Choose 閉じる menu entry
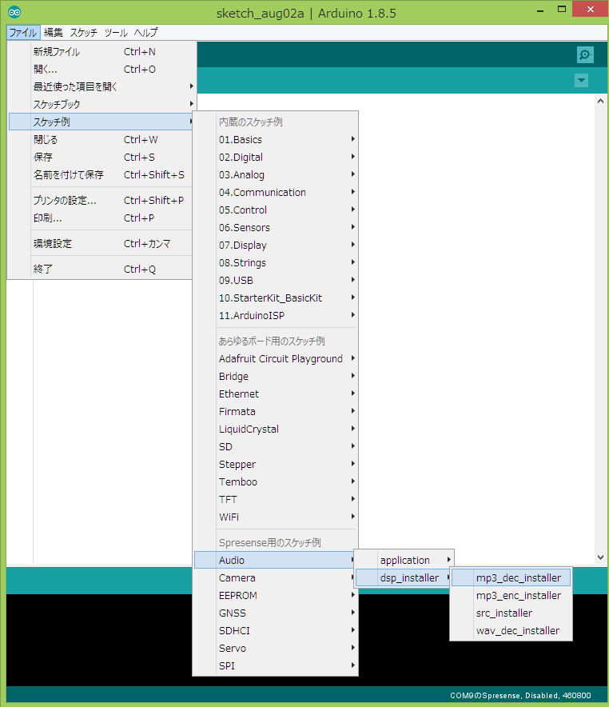 pos(101,140)
